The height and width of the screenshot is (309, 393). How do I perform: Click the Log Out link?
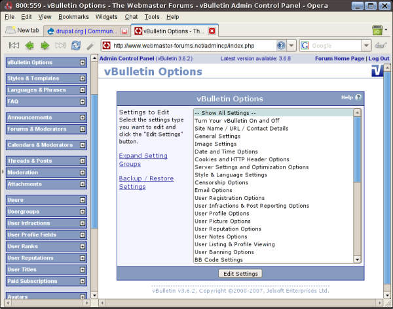click(379, 59)
